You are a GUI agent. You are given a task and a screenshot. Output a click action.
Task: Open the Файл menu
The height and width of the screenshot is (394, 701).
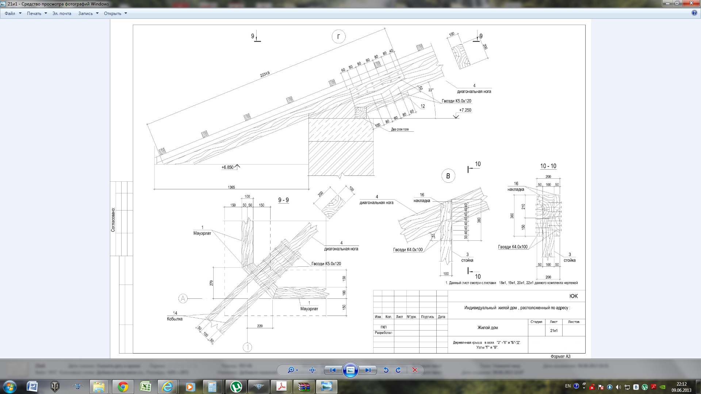click(x=13, y=13)
